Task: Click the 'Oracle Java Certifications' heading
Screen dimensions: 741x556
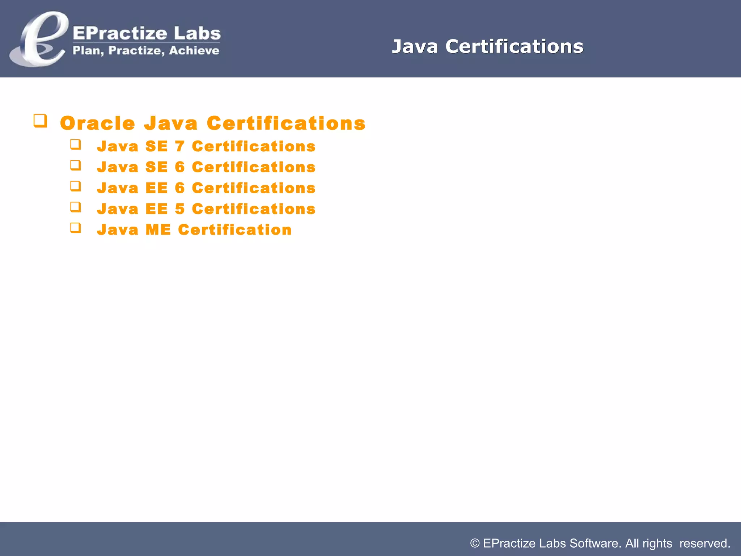Action: click(x=213, y=123)
